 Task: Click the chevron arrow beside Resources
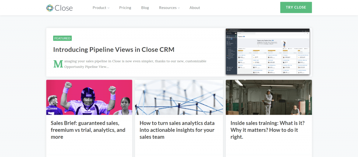(x=179, y=8)
